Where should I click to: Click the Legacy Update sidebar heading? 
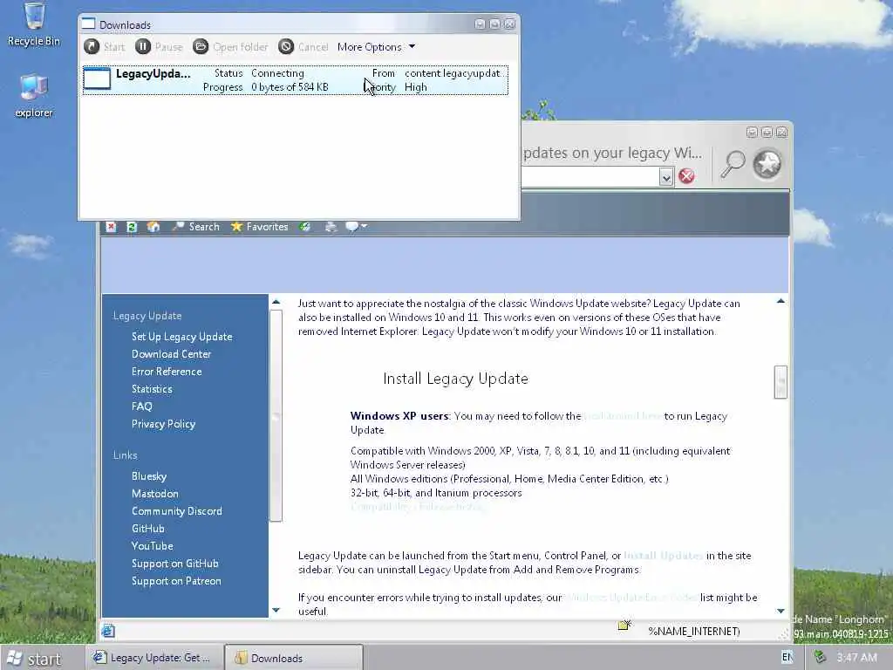click(x=147, y=316)
